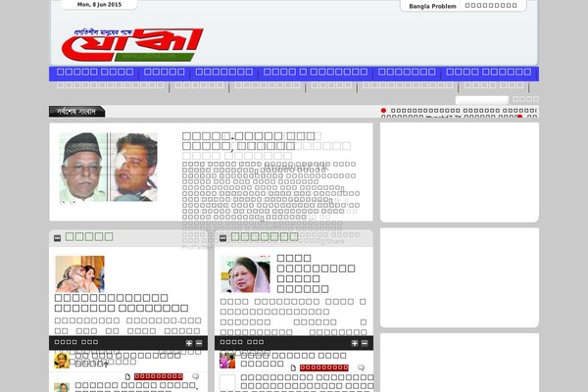Open the red Bangla newspaper logo
Screen dimensions: 588x392
132,45
